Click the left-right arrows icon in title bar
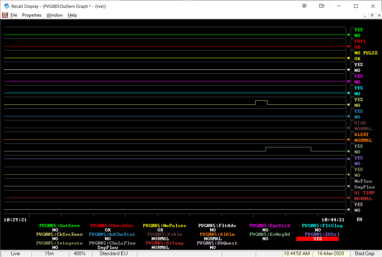Screen dimensions: 382x257 (x=304, y=6)
